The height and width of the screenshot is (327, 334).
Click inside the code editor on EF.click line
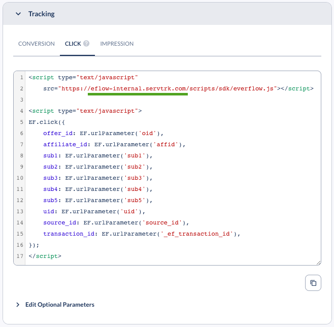click(47, 122)
